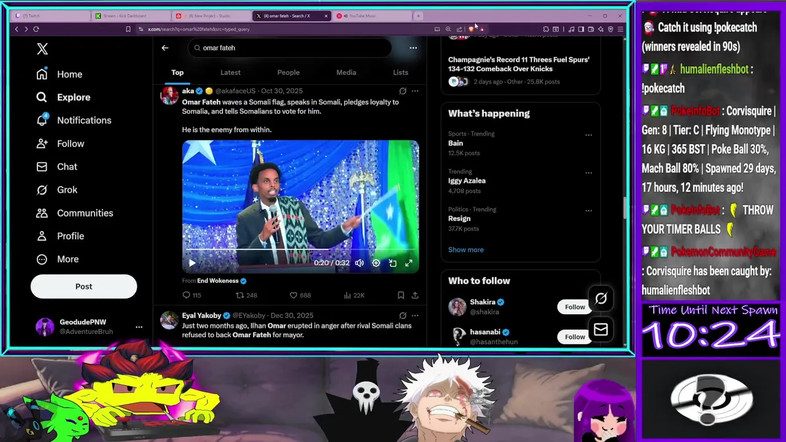Open Brave Shields lion icon
786x442 pixels.
pos(471,29)
